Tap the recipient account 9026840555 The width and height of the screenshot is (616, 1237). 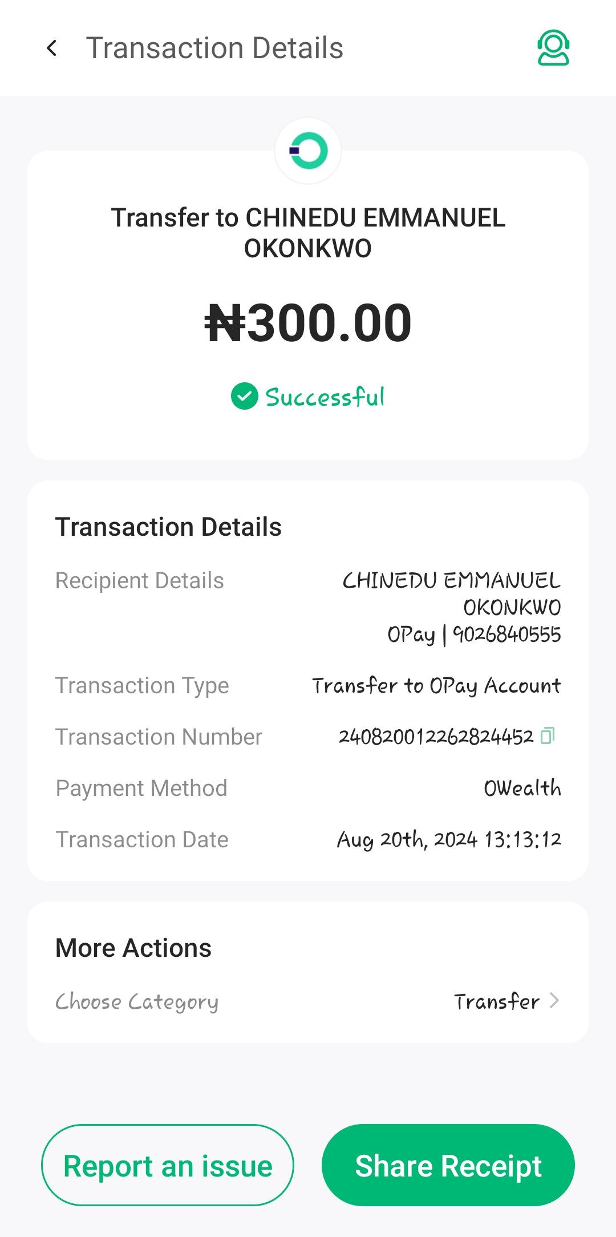[x=506, y=634]
